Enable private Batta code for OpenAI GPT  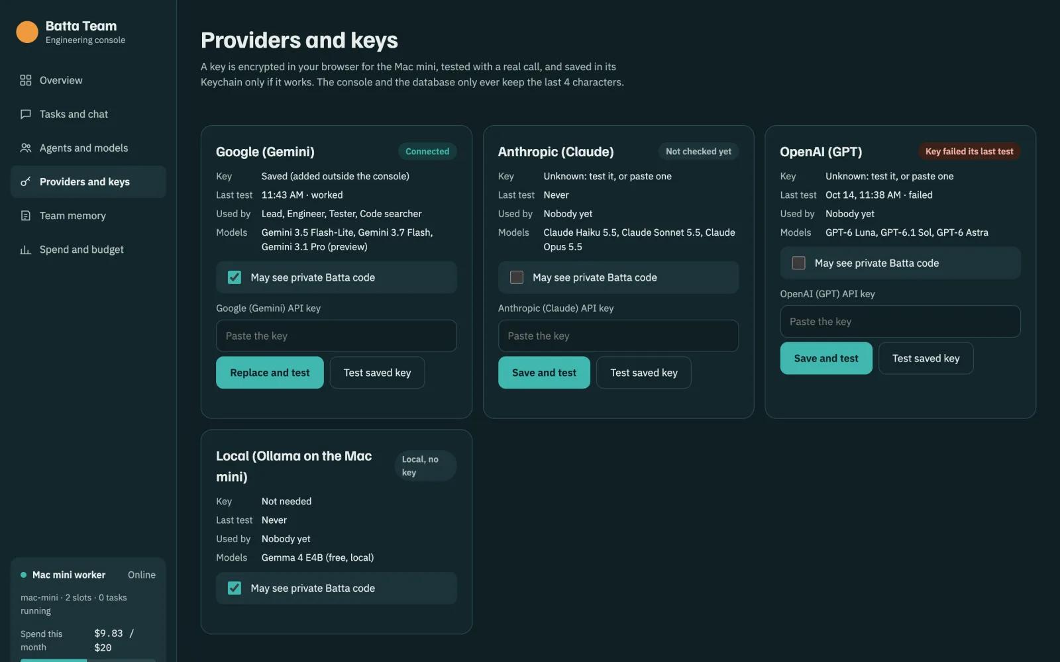(799, 263)
